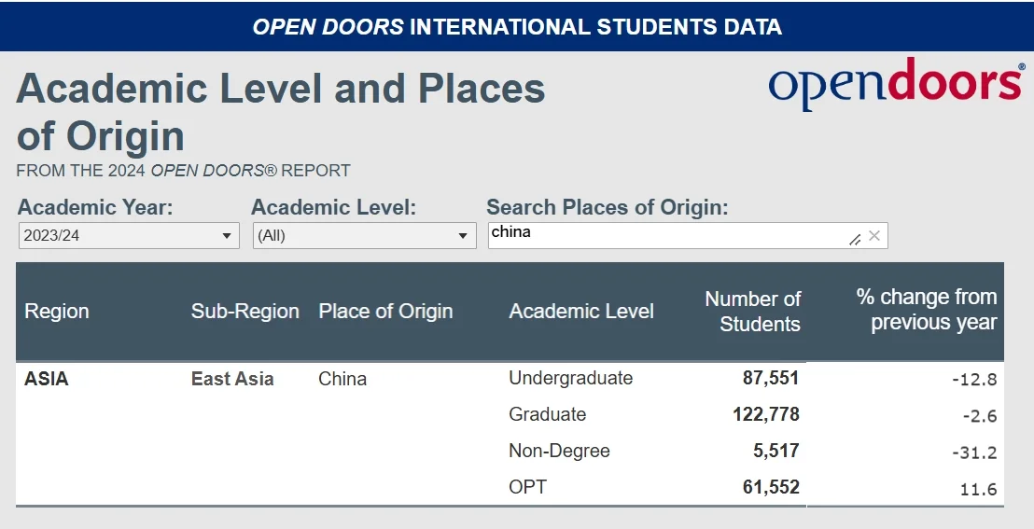The width and height of the screenshot is (1034, 529).
Task: Select the Number of Students column header
Action: click(x=753, y=312)
